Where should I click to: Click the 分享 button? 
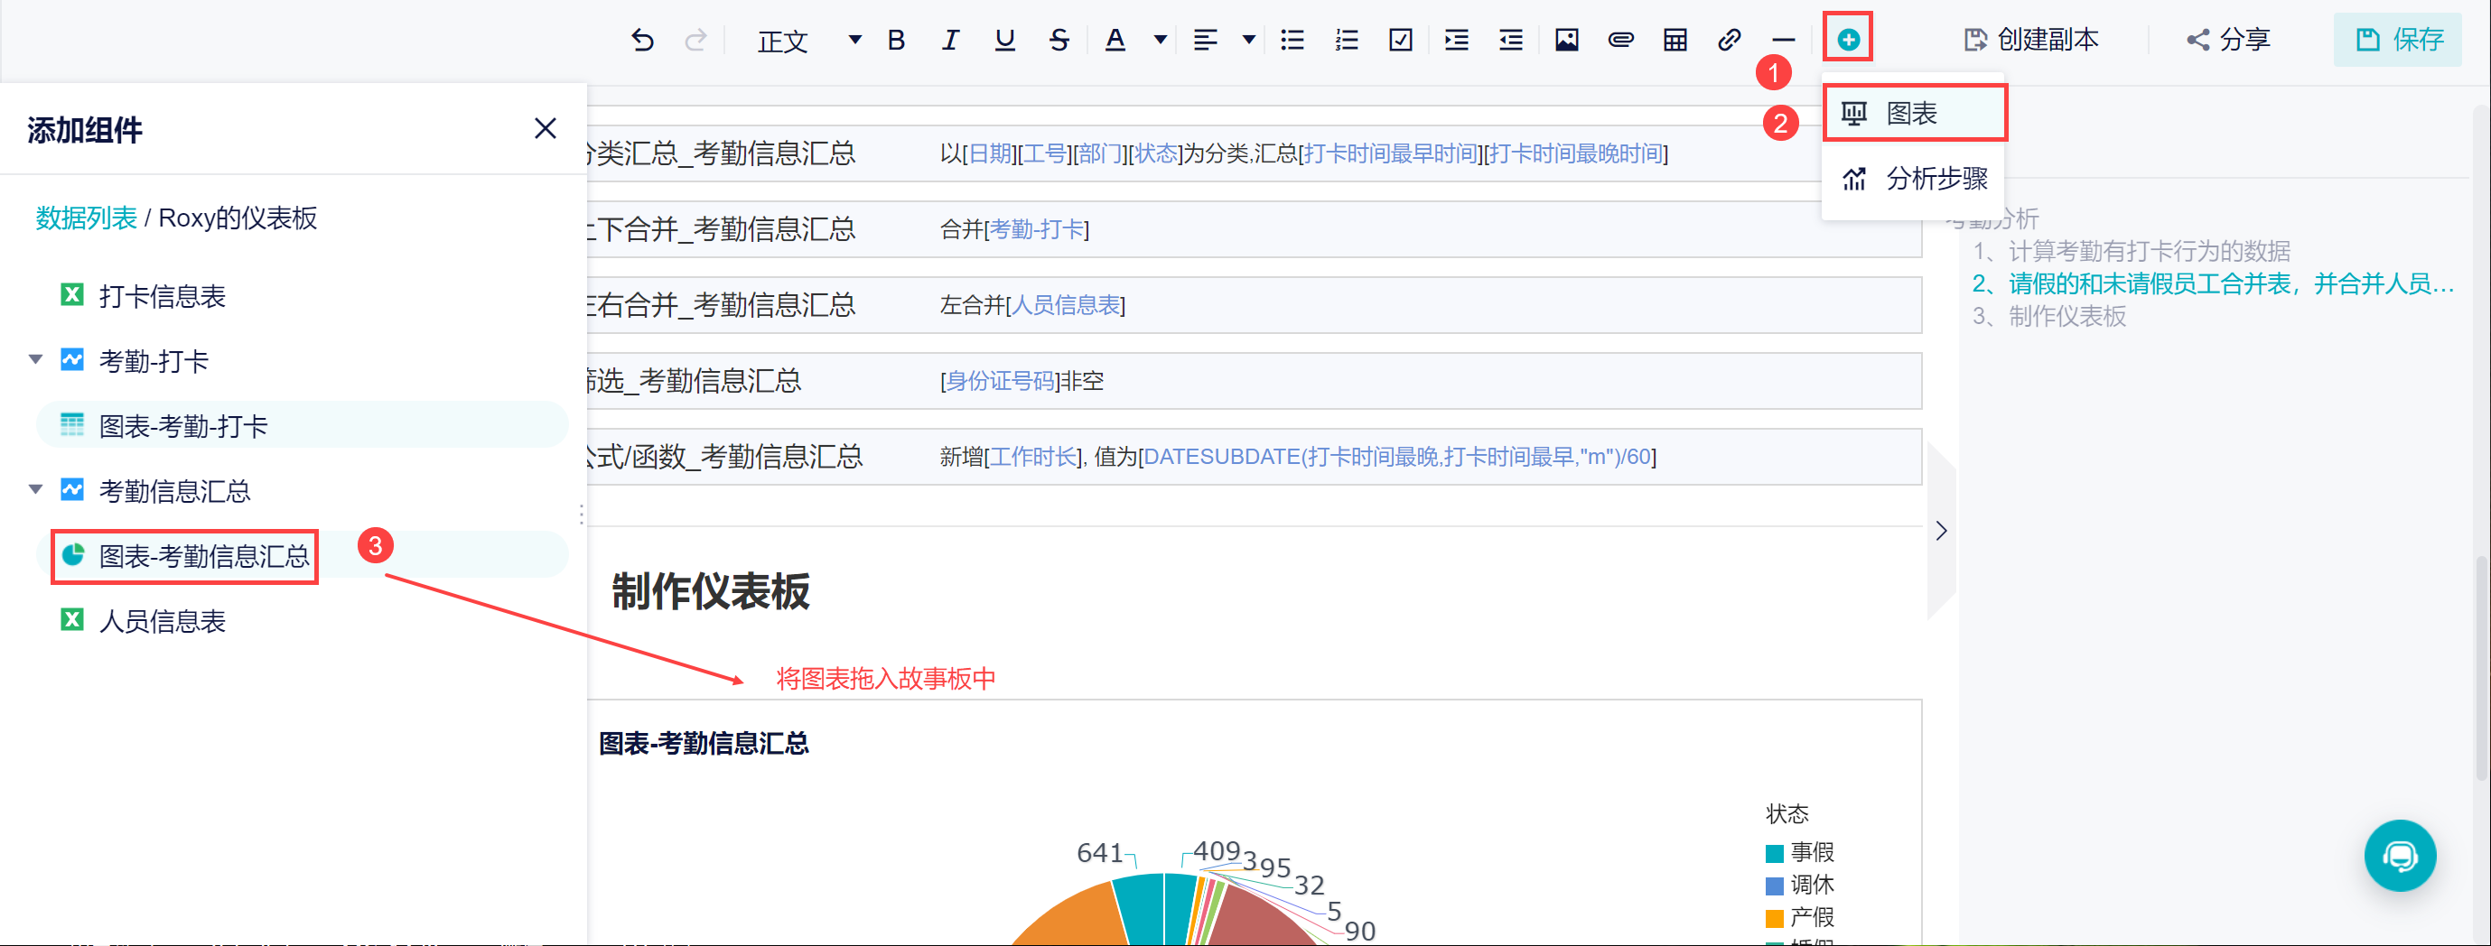(x=2228, y=40)
